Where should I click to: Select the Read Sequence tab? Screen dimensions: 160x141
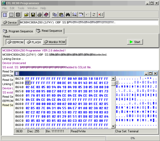pos(49,31)
